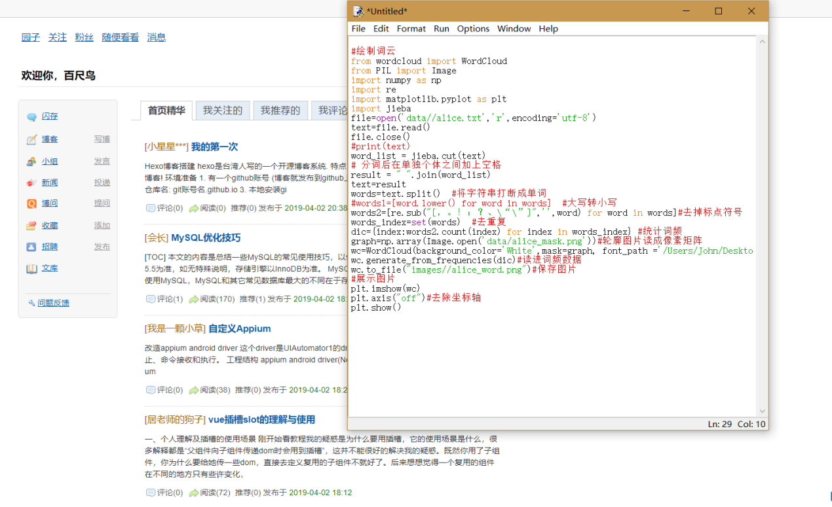
Task: Click the wrench icon beside 问题反馈
Action: click(31, 303)
